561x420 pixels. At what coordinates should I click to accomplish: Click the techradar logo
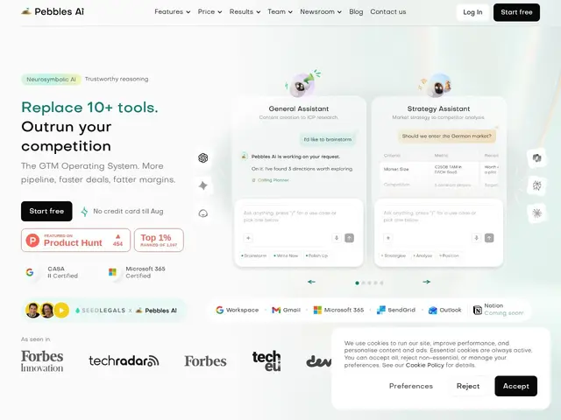(124, 360)
